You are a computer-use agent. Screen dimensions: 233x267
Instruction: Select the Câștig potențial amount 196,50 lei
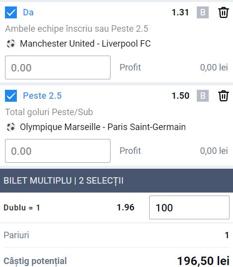click(x=203, y=261)
